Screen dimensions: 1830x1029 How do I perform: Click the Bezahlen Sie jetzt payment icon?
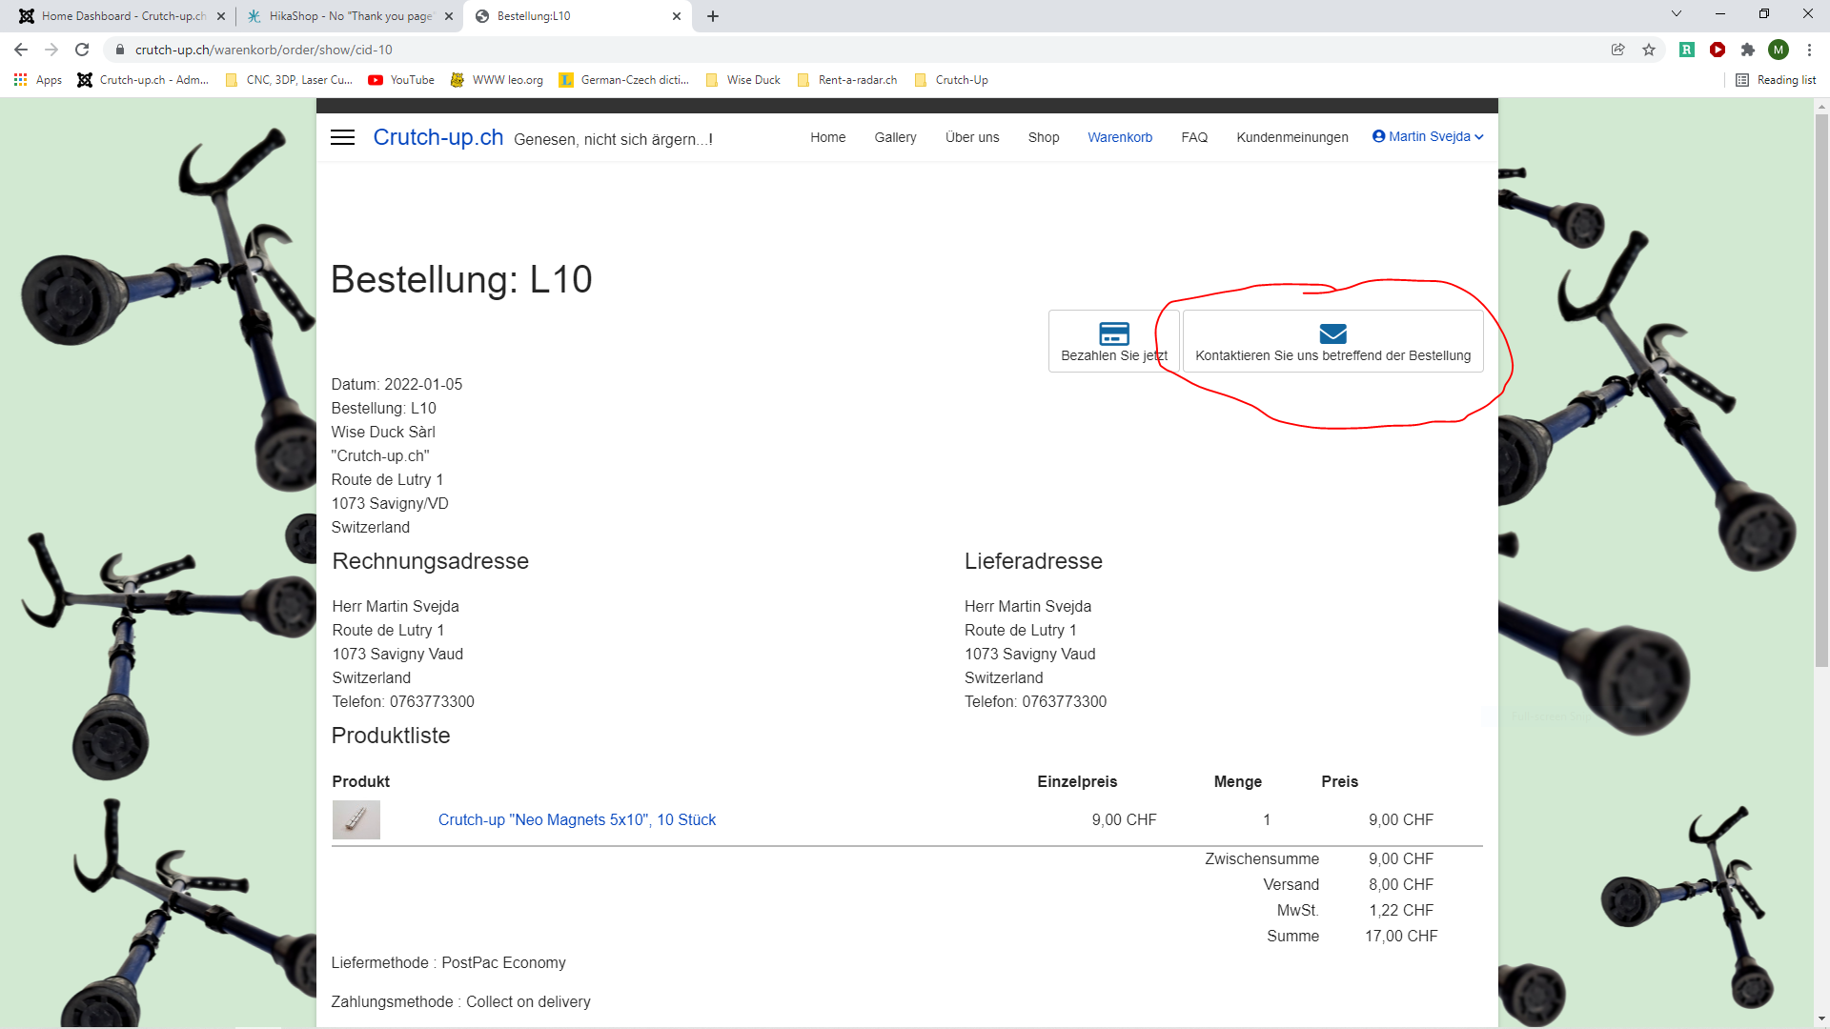[x=1113, y=334]
